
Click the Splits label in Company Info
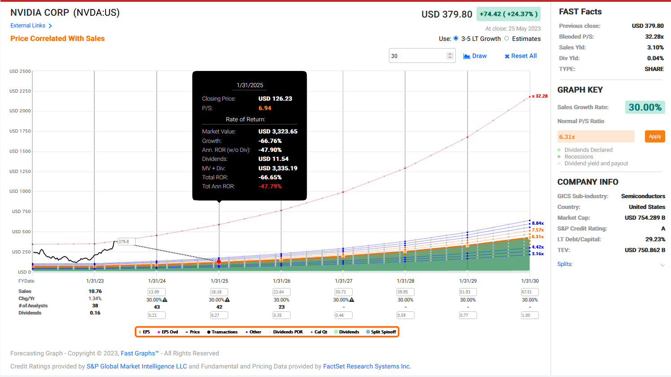565,264
